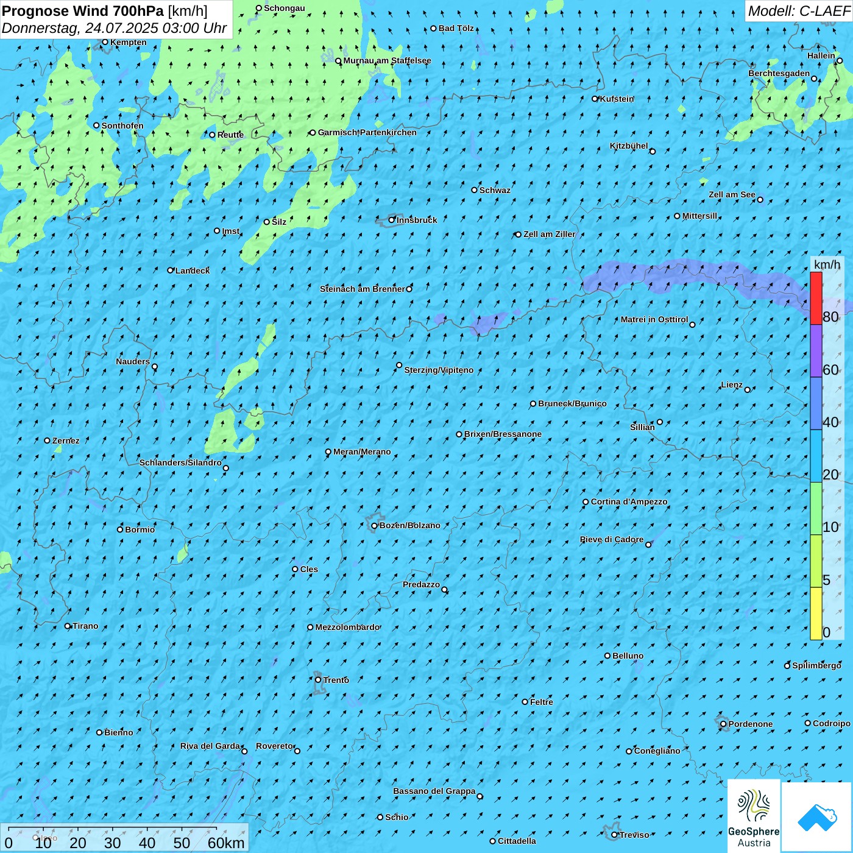
Task: Click the Matrei in Osttirol label
Action: tap(654, 319)
